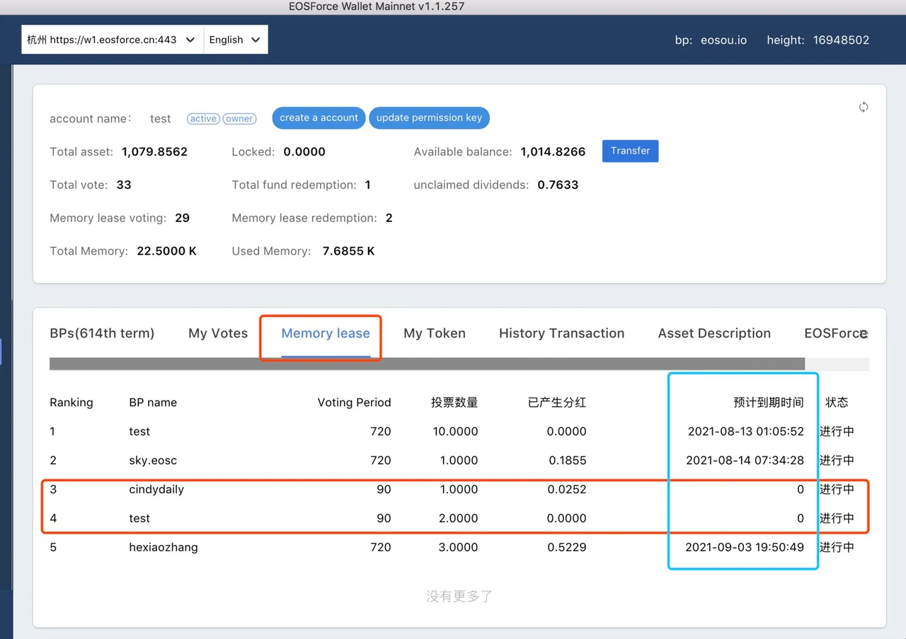Click expiry time 2021-08-14 07:34:28
Image resolution: width=906 pixels, height=639 pixels.
pos(745,460)
